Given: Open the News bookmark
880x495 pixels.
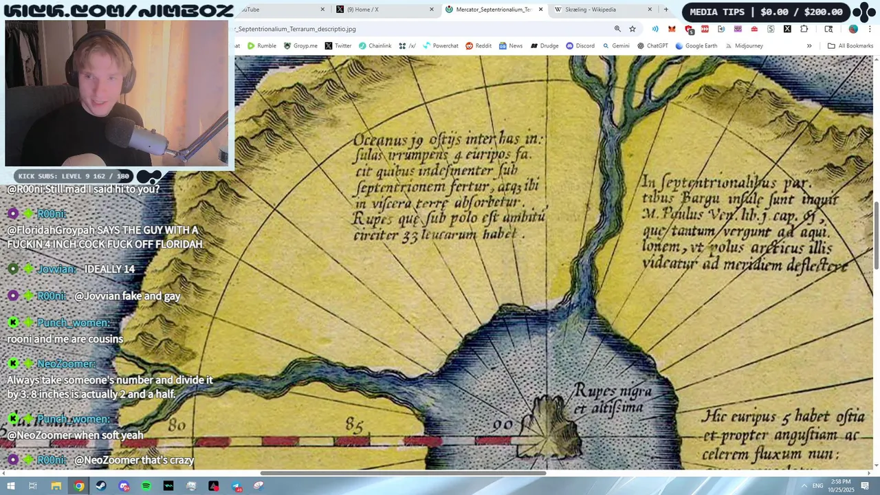Looking at the screenshot, I should (x=511, y=46).
